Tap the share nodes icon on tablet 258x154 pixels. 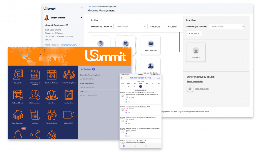(x=35, y=134)
